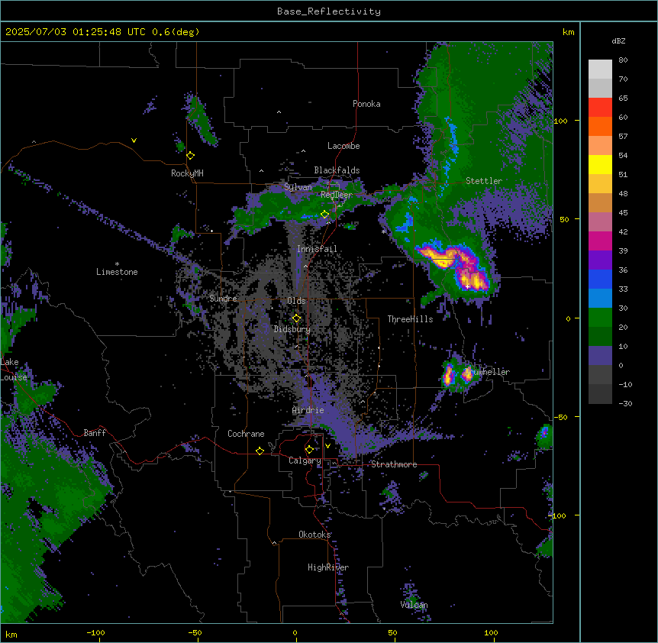This screenshot has height=643, width=658.
Task: Click the yellow diamond marker beside RedDeer
Action: tap(324, 215)
